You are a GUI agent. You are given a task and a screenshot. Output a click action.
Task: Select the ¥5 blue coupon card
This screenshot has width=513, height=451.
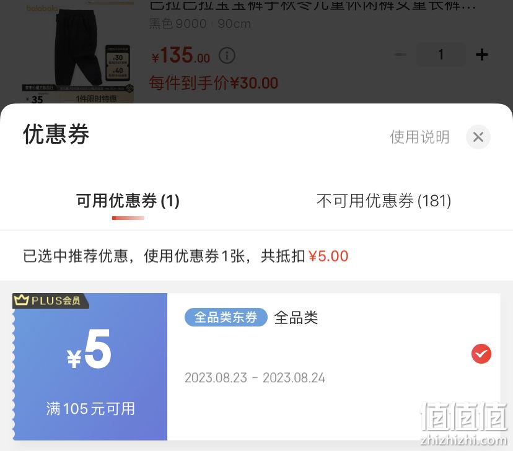pyautogui.click(x=256, y=367)
